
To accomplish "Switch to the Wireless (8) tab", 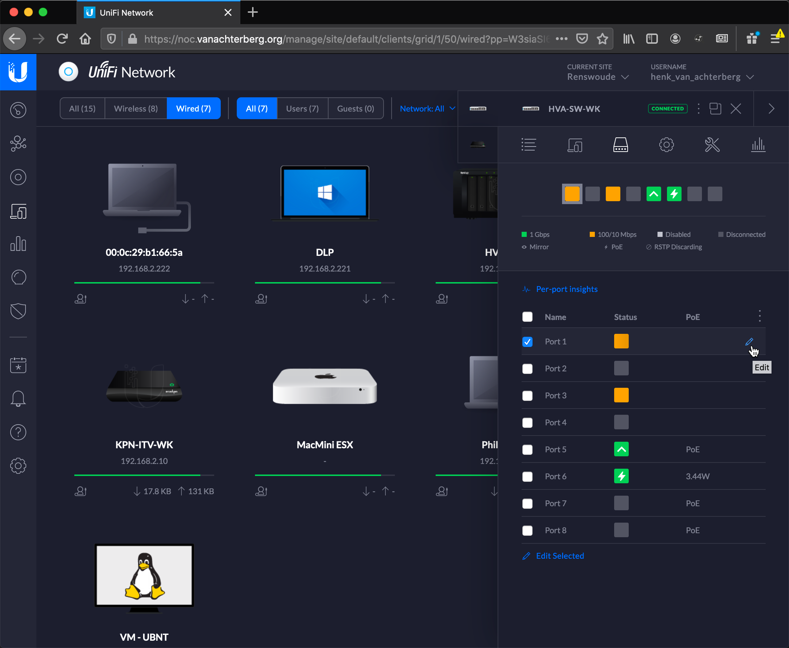I will tap(136, 109).
